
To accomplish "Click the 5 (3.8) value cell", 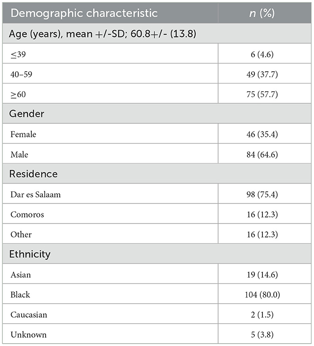I will (x=262, y=334).
